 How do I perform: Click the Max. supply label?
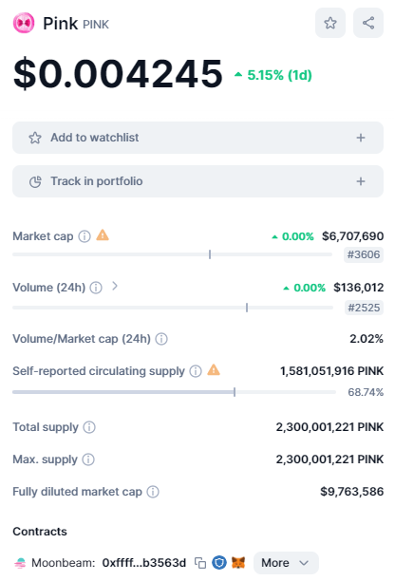point(46,459)
